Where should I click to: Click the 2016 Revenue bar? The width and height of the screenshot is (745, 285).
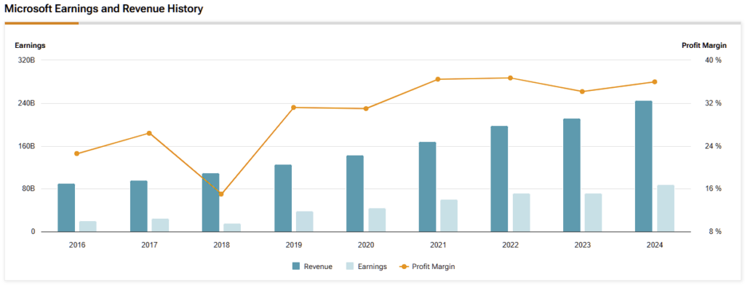tap(66, 208)
